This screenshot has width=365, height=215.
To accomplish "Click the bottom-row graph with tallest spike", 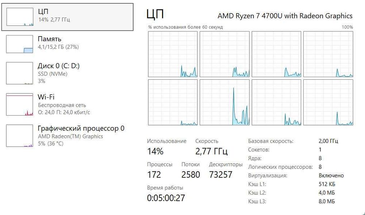I will pos(225,102).
